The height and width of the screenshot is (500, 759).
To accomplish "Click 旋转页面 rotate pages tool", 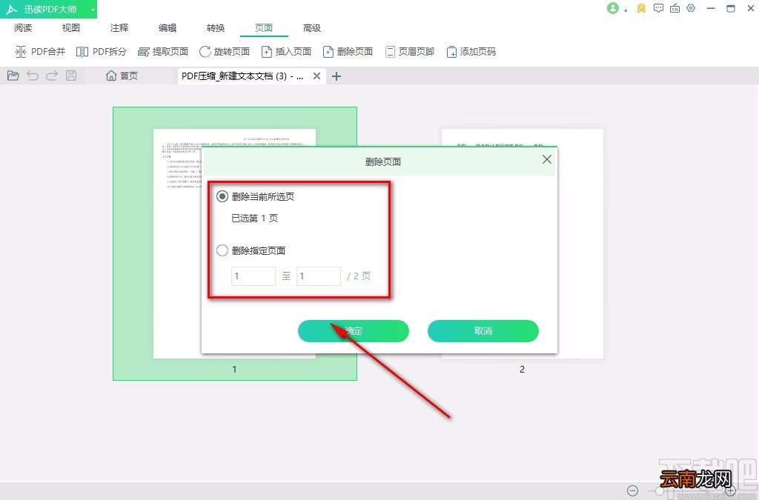I will click(x=224, y=51).
